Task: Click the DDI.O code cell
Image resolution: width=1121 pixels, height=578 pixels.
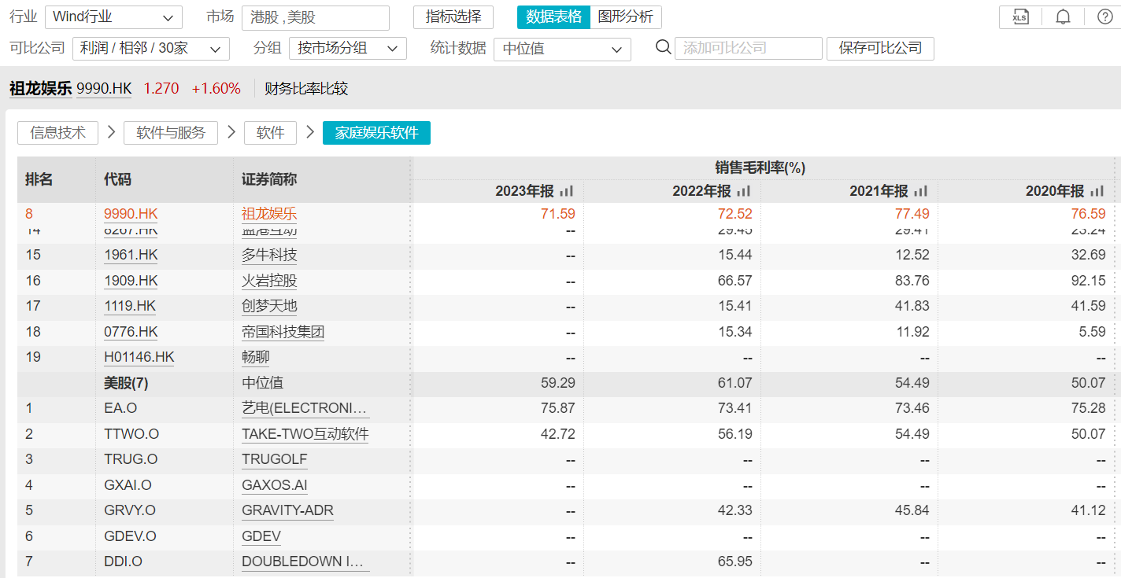Action: (x=123, y=561)
